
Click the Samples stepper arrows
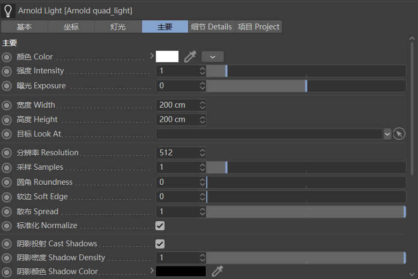[x=203, y=168]
